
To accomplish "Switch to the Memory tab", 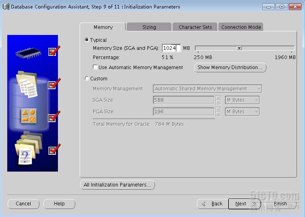I will pos(103,27).
